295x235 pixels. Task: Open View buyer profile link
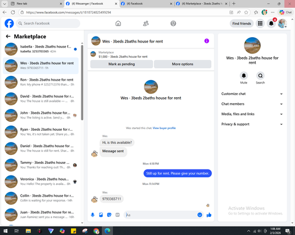[x=164, y=128]
